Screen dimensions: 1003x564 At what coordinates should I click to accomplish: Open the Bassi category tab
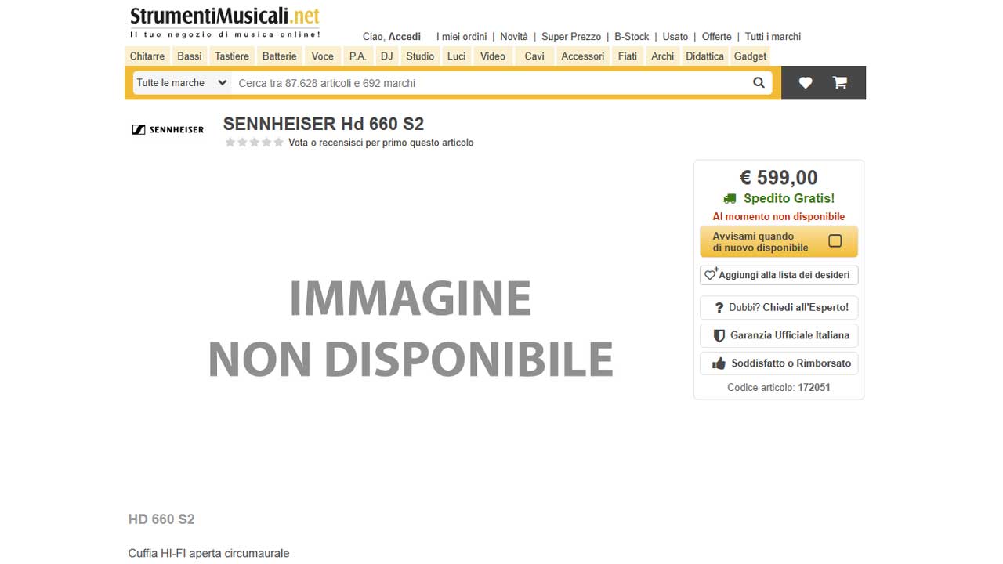(x=190, y=56)
